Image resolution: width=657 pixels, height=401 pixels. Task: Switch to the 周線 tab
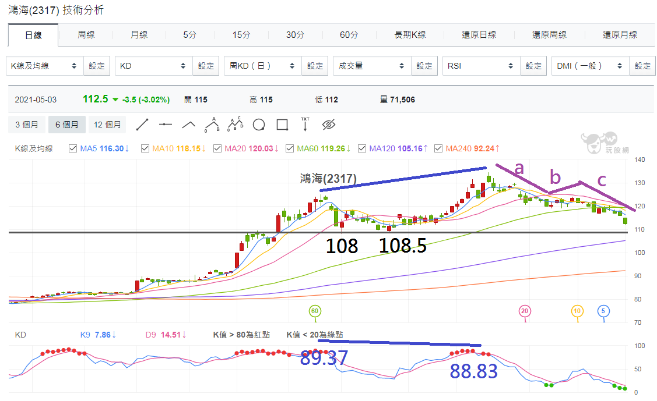pos(86,35)
